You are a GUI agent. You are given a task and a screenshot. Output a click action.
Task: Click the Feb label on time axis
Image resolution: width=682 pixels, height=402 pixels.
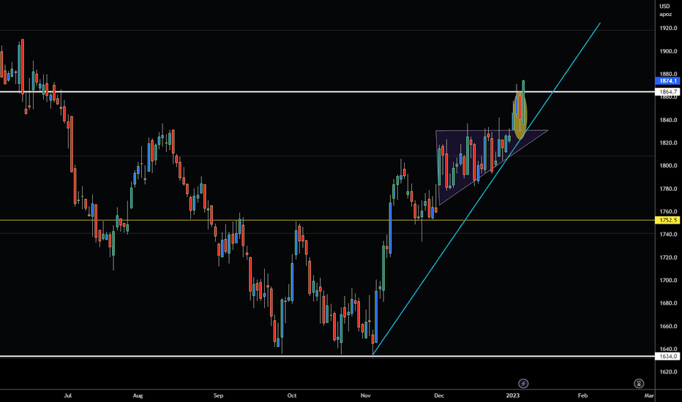tap(582, 395)
